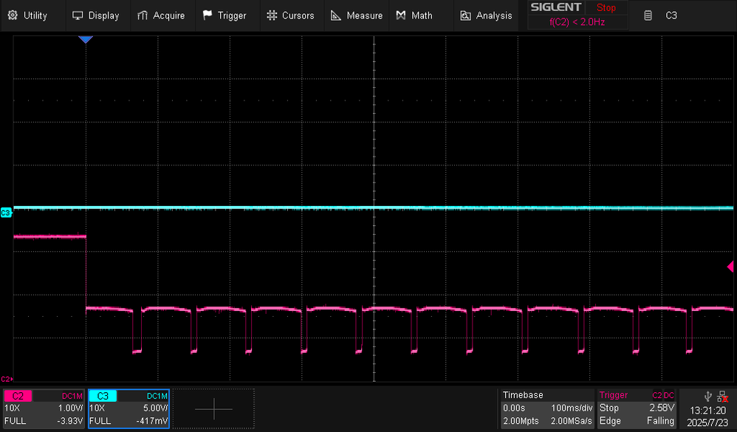Open the Display menu
Screen dimensions: 737x432
(x=96, y=16)
